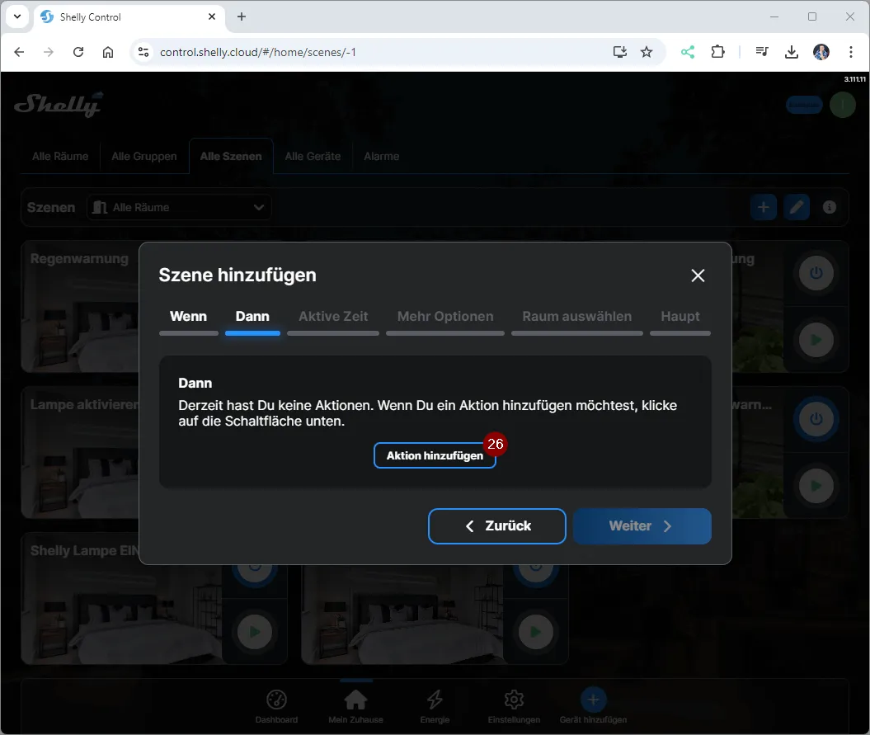Screen dimensions: 870x735
Task: Go back with the Zurück button
Action: pos(496,526)
